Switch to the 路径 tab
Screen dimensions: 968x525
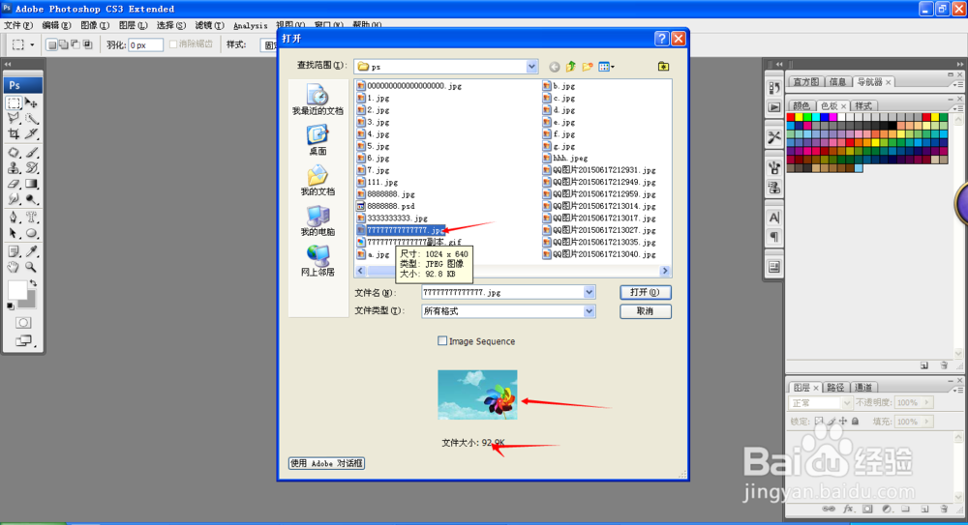point(835,388)
